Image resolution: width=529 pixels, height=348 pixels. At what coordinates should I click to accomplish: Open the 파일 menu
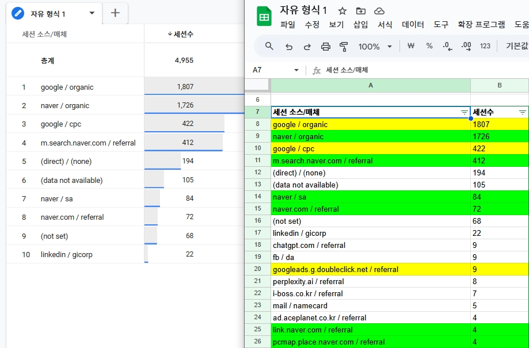click(287, 24)
